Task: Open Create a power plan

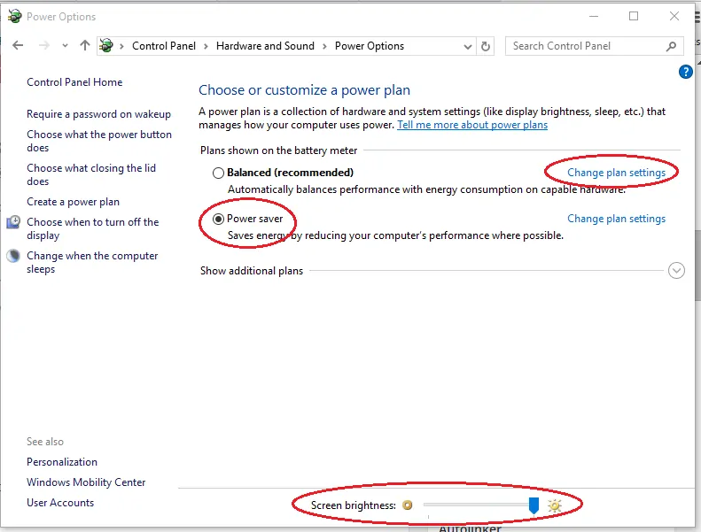Action: click(73, 202)
